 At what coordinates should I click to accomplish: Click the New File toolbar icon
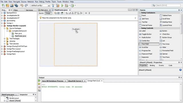(3, 5)
